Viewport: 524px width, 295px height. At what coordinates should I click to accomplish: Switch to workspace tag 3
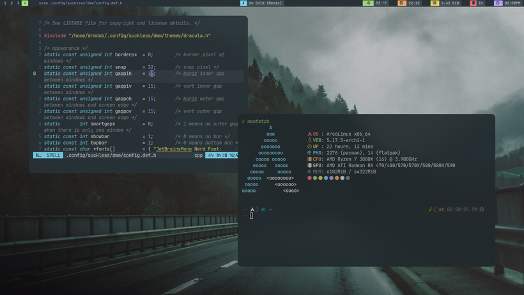pos(18,3)
